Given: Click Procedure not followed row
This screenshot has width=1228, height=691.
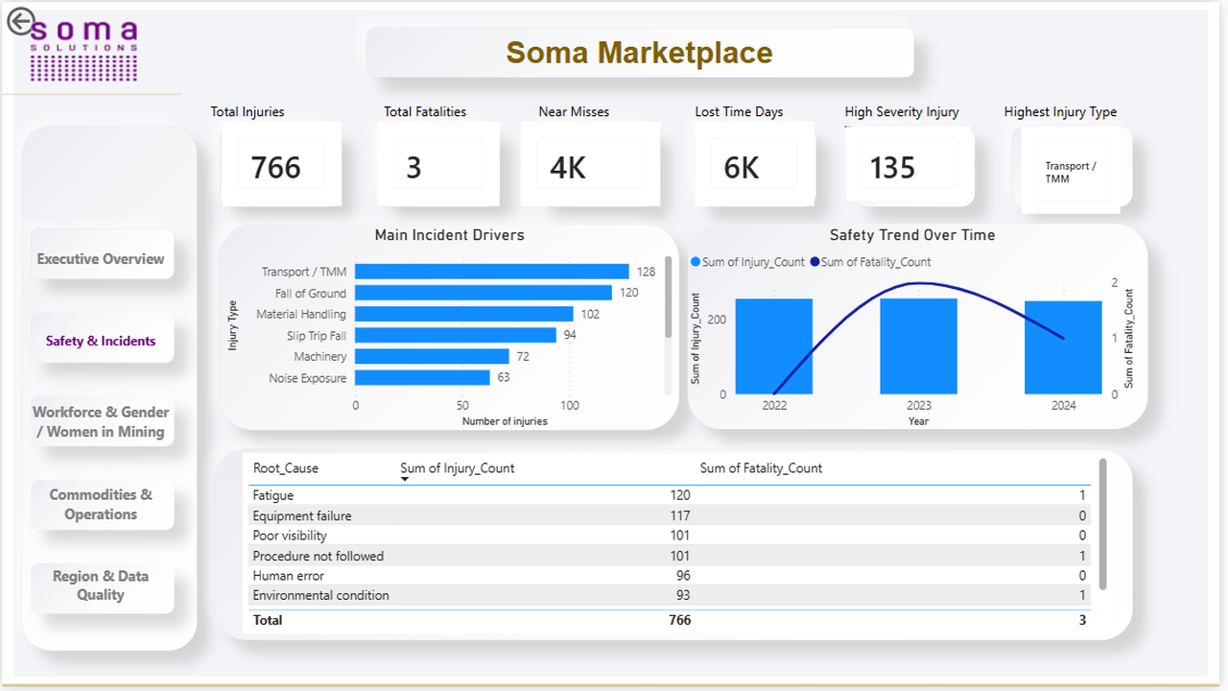Looking at the screenshot, I should point(670,556).
